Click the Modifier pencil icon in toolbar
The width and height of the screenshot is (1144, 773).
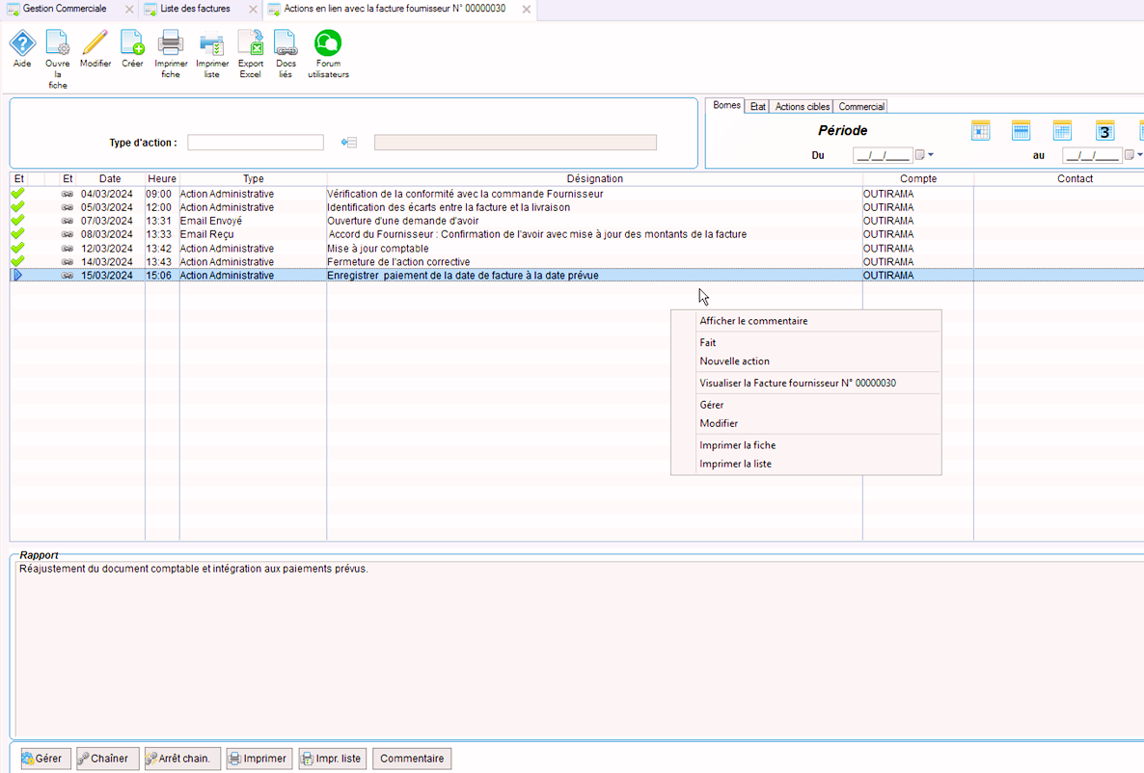[95, 43]
